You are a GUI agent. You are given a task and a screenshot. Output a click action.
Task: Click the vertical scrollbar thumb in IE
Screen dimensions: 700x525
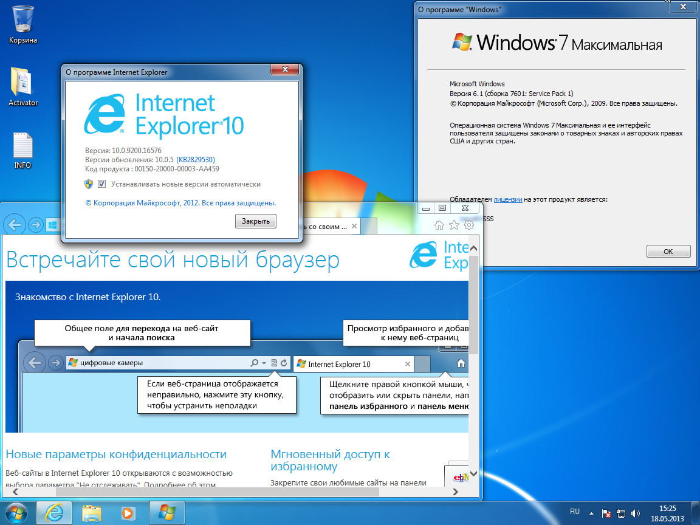click(474, 305)
